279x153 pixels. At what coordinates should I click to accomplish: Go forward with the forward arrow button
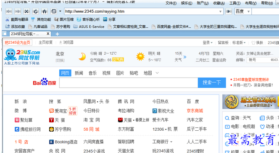tap(18, 12)
